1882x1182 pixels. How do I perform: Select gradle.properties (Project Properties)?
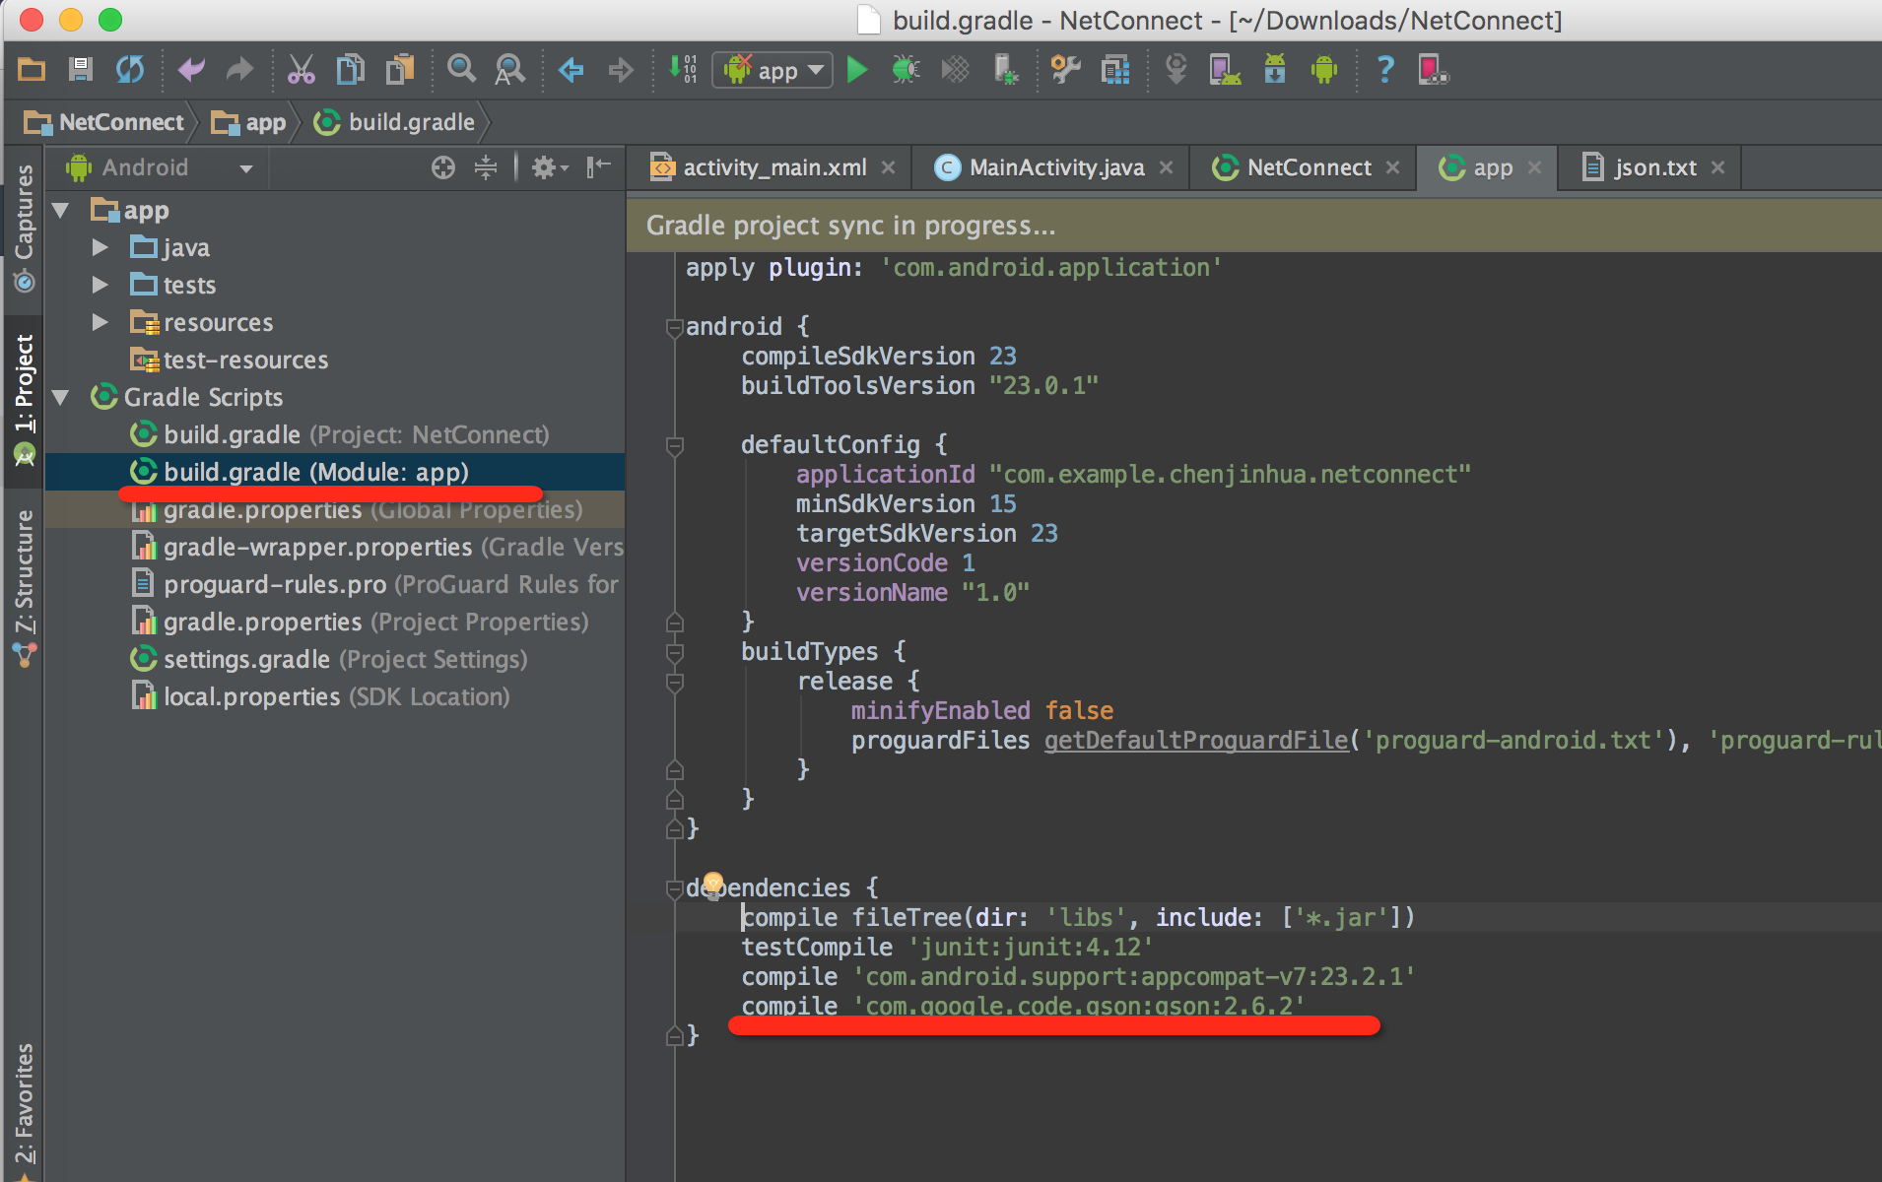[x=361, y=622]
